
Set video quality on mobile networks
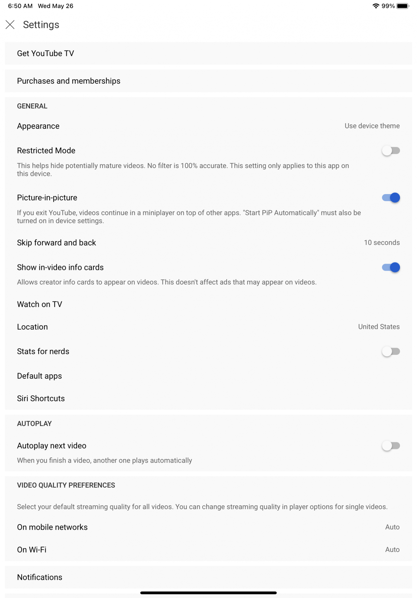click(208, 527)
